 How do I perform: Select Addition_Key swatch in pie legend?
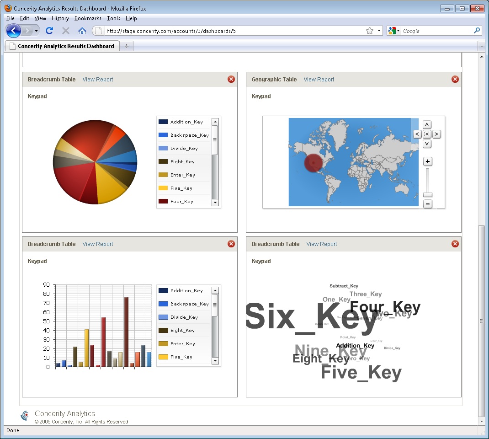[163, 122]
